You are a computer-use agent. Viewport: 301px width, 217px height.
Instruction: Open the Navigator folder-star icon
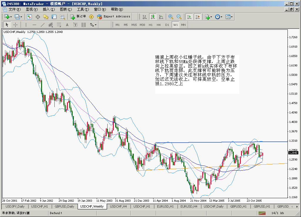(46, 17)
